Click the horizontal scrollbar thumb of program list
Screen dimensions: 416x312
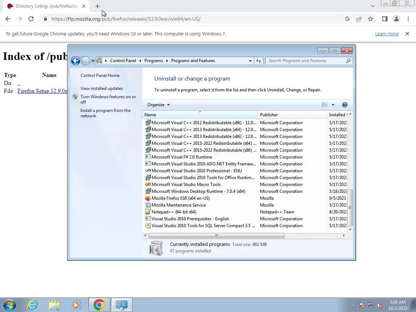217,235
